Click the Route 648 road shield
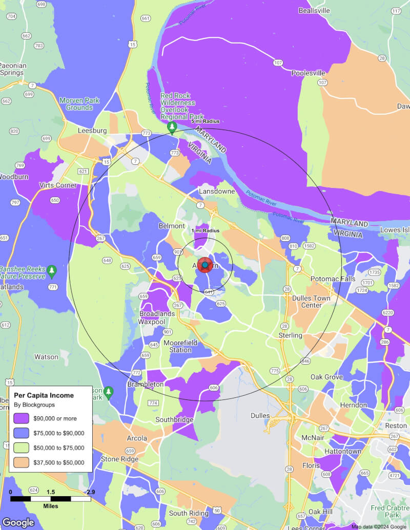Image resolution: width=410 pixels, height=530 pixels. click(x=107, y=261)
